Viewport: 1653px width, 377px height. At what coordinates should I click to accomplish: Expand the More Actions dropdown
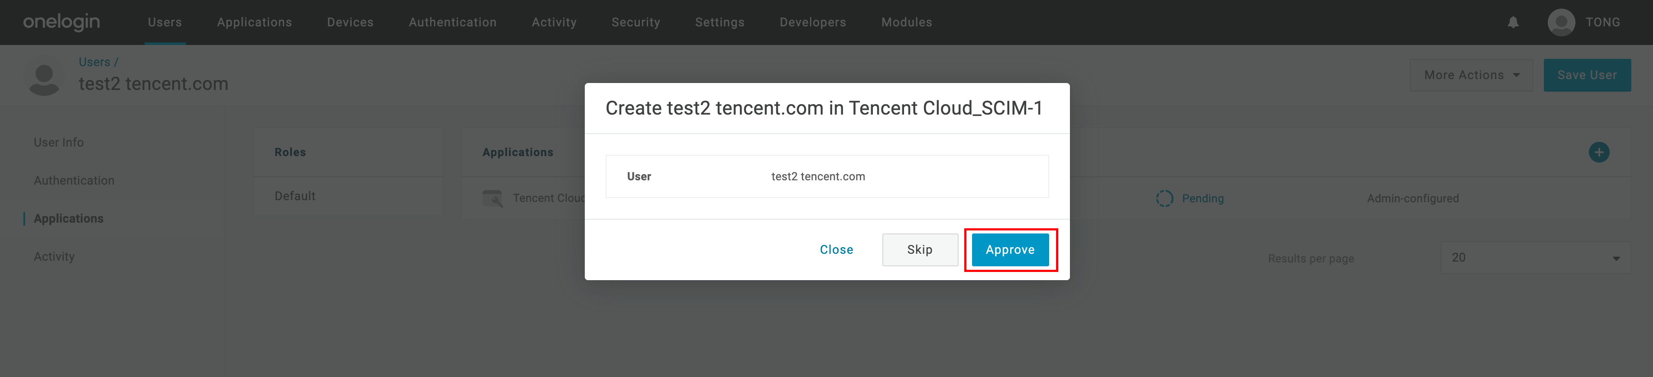(x=1471, y=76)
